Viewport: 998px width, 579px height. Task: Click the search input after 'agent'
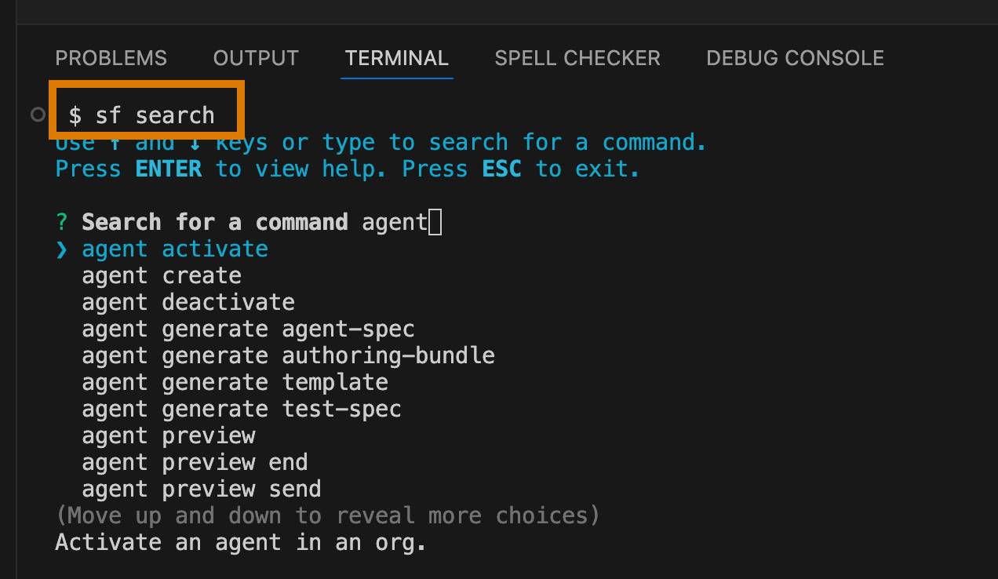435,223
